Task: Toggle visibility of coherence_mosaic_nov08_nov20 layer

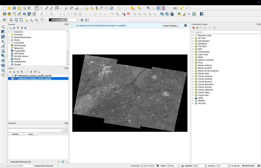Action: 12,76
